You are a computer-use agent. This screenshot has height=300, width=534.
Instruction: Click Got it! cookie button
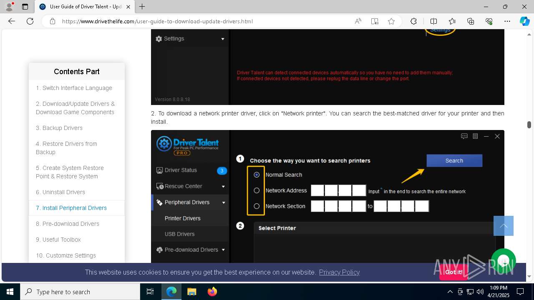(x=453, y=272)
